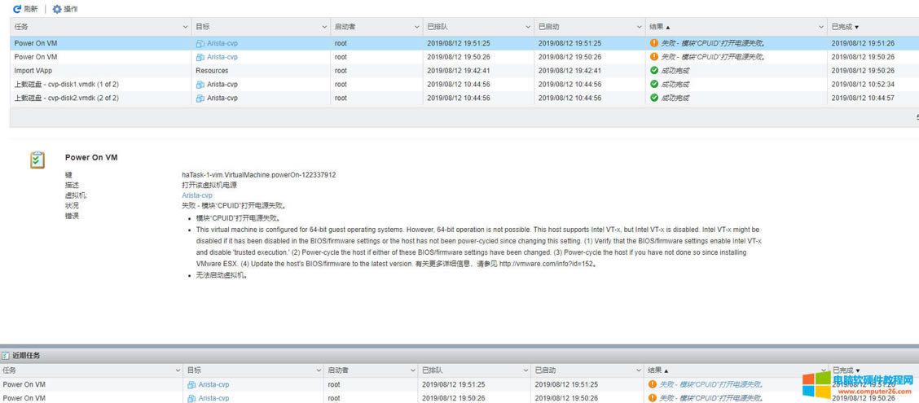
Task: Click green success icon for cvp-disk2.vmdk row
Action: (653, 99)
